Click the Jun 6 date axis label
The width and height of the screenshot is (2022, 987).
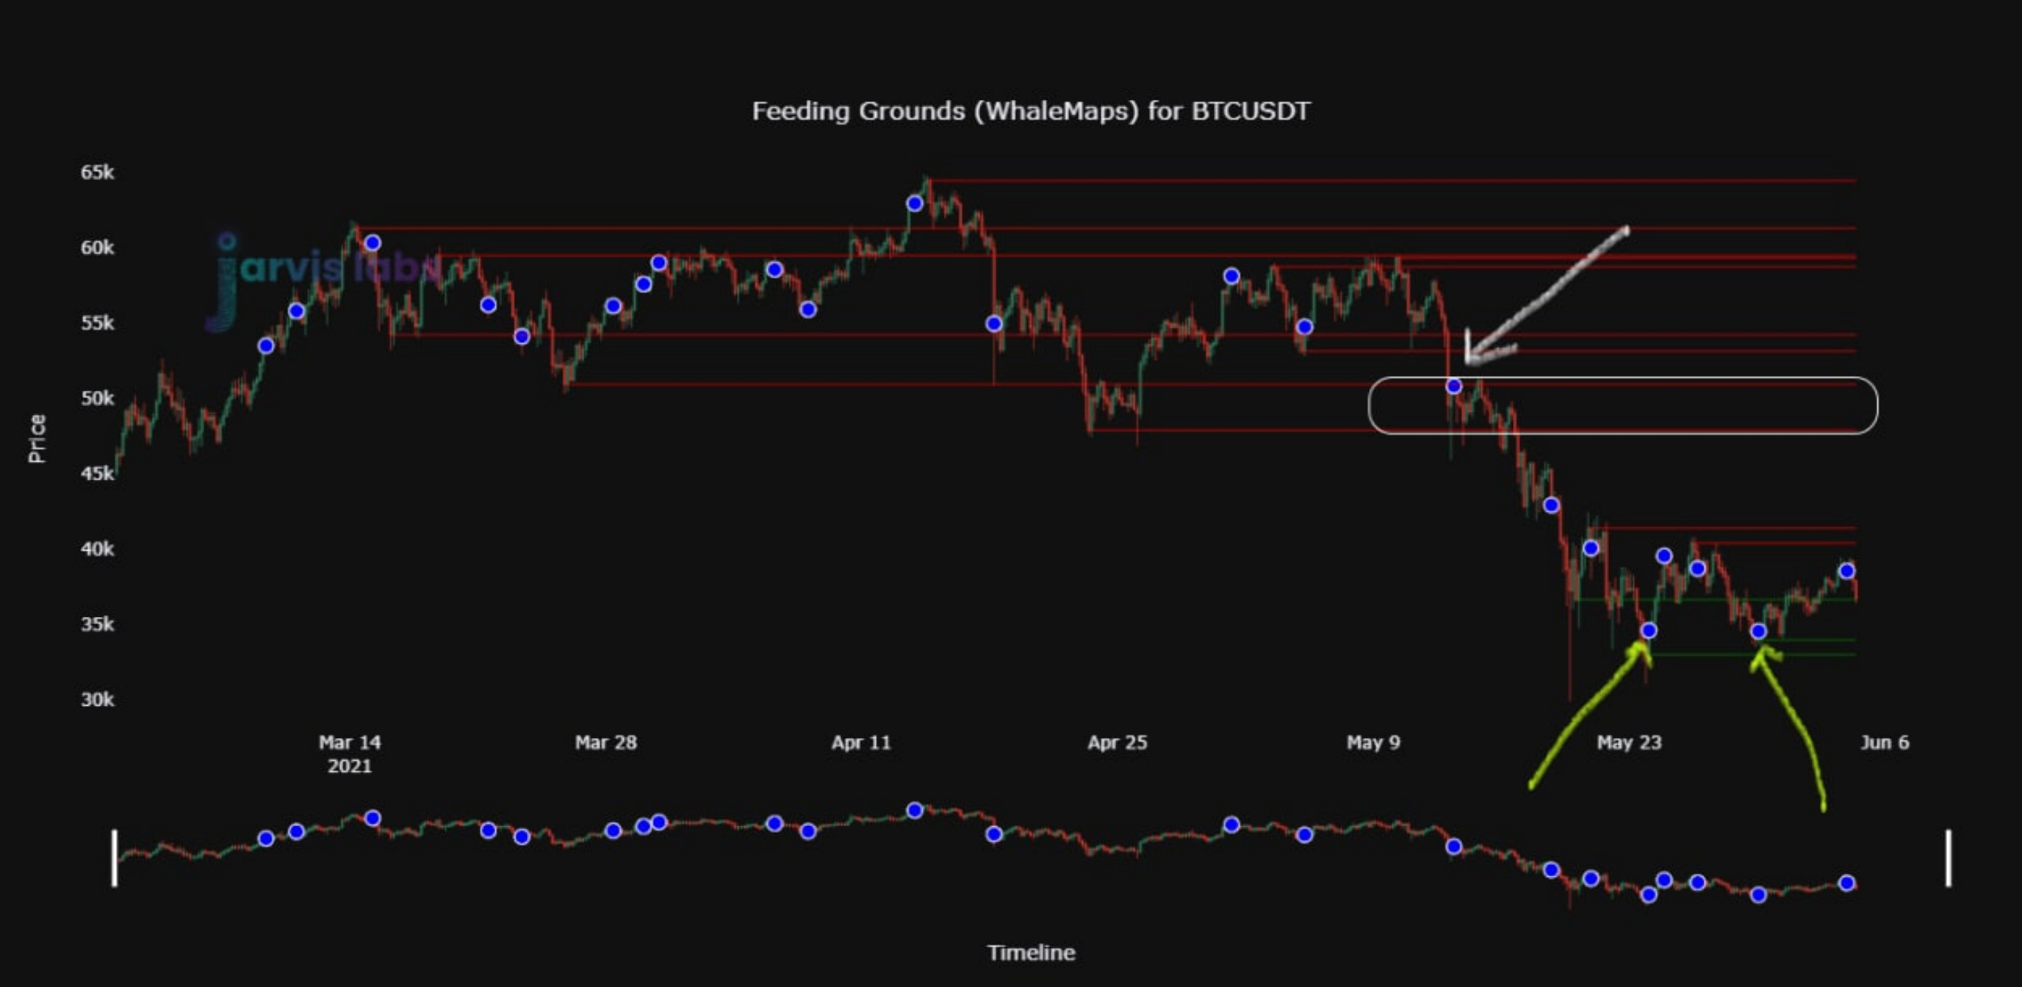pos(1884,742)
